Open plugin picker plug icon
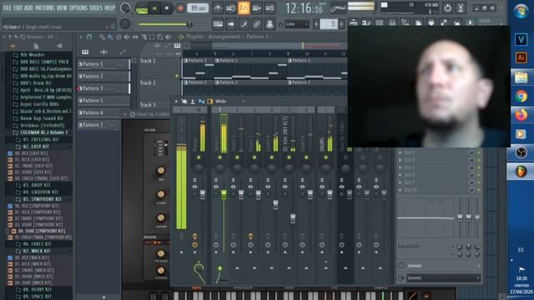Screen dimensions: 534x300 (431, 22)
